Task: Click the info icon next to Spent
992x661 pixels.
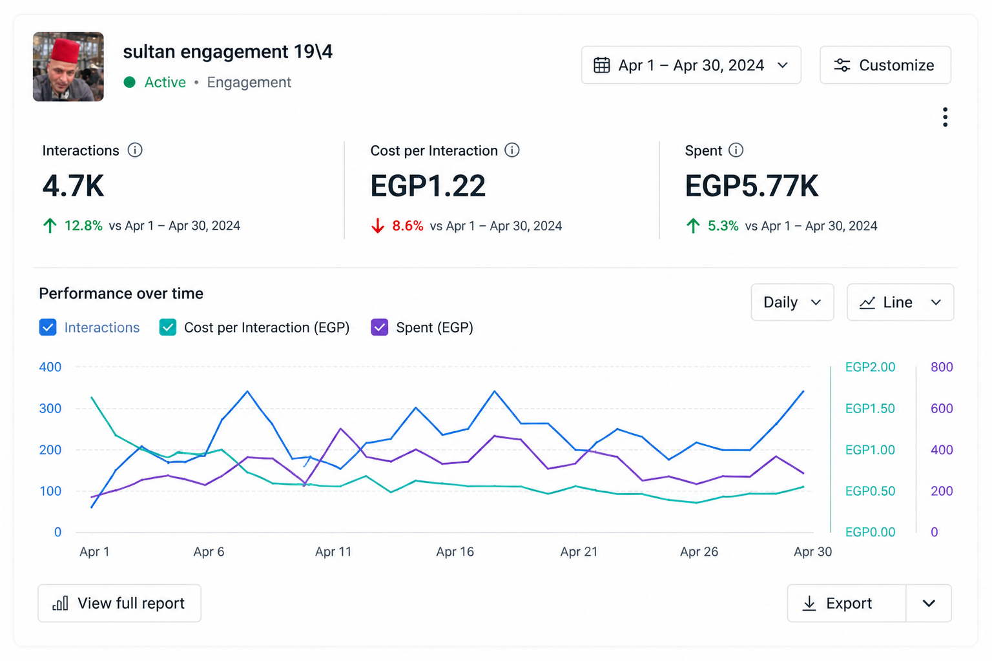Action: (736, 150)
